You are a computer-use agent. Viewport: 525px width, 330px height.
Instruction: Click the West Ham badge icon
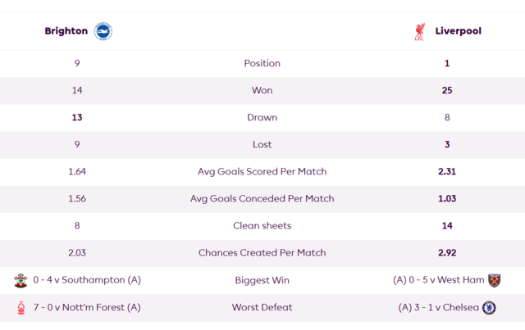494,280
